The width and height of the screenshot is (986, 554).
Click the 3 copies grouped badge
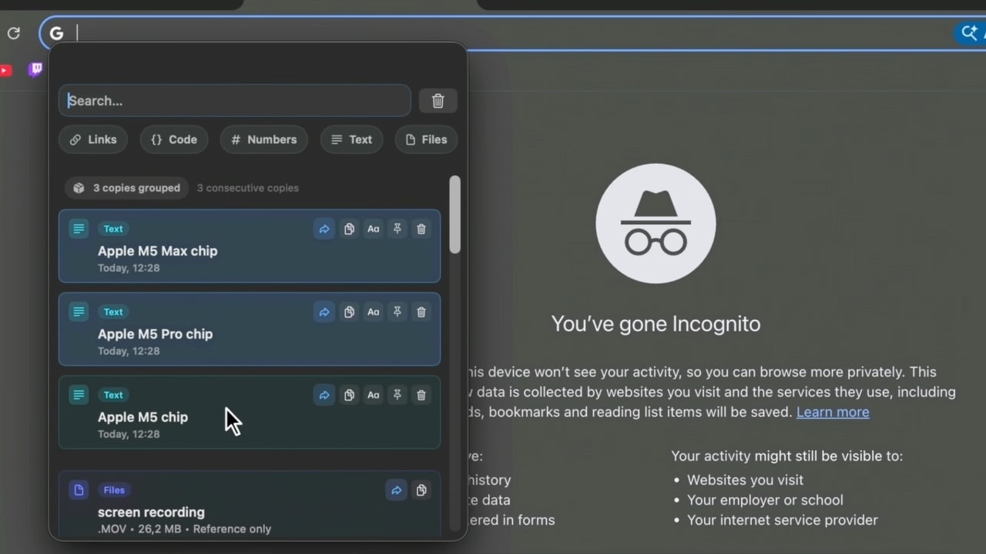click(x=127, y=188)
